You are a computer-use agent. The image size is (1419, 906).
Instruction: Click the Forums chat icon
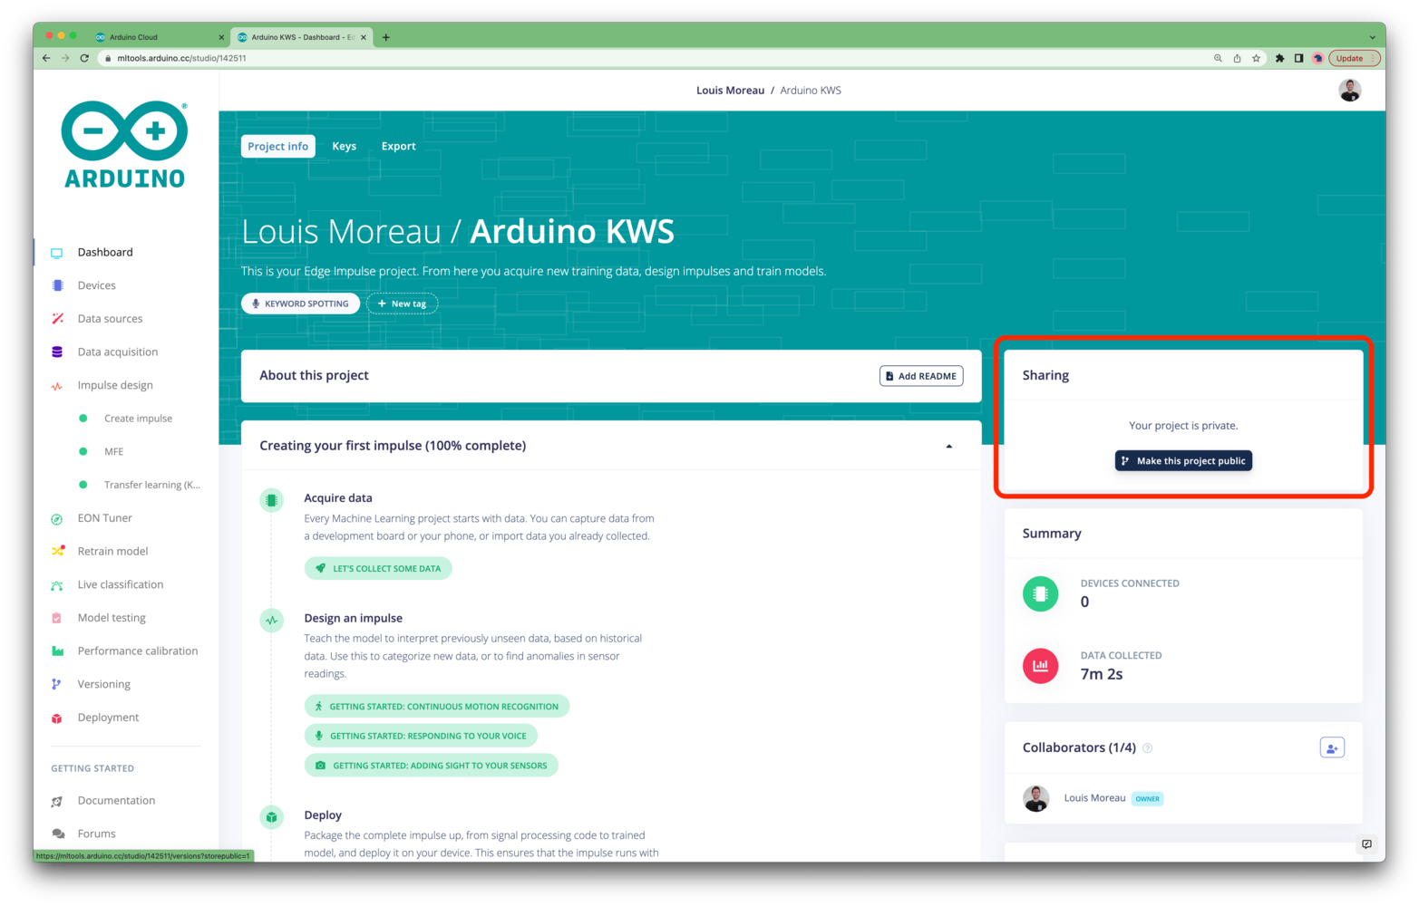tap(57, 834)
